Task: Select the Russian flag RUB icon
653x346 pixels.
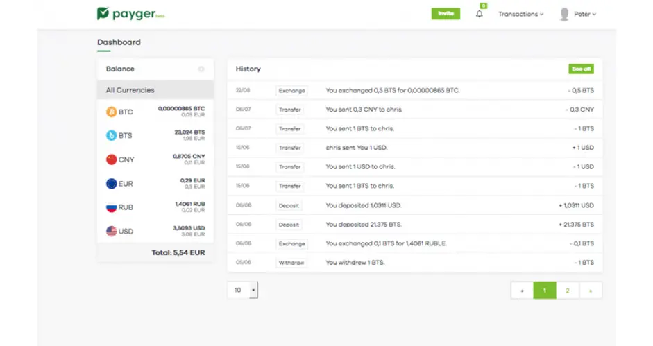Action: [x=111, y=207]
